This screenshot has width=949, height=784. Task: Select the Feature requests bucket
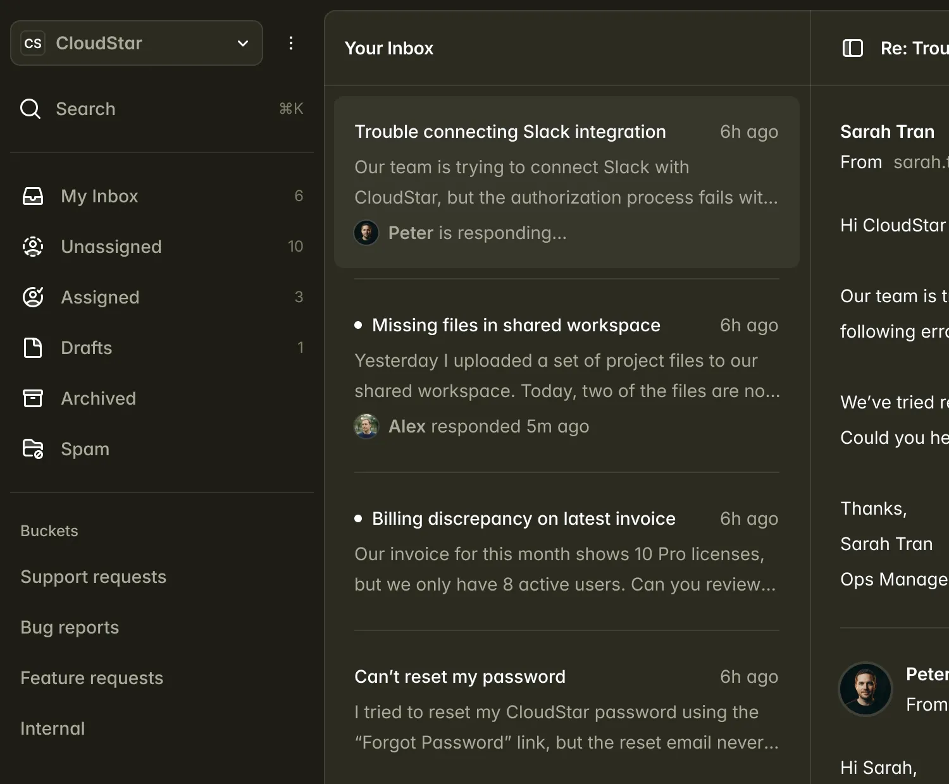[x=92, y=678]
